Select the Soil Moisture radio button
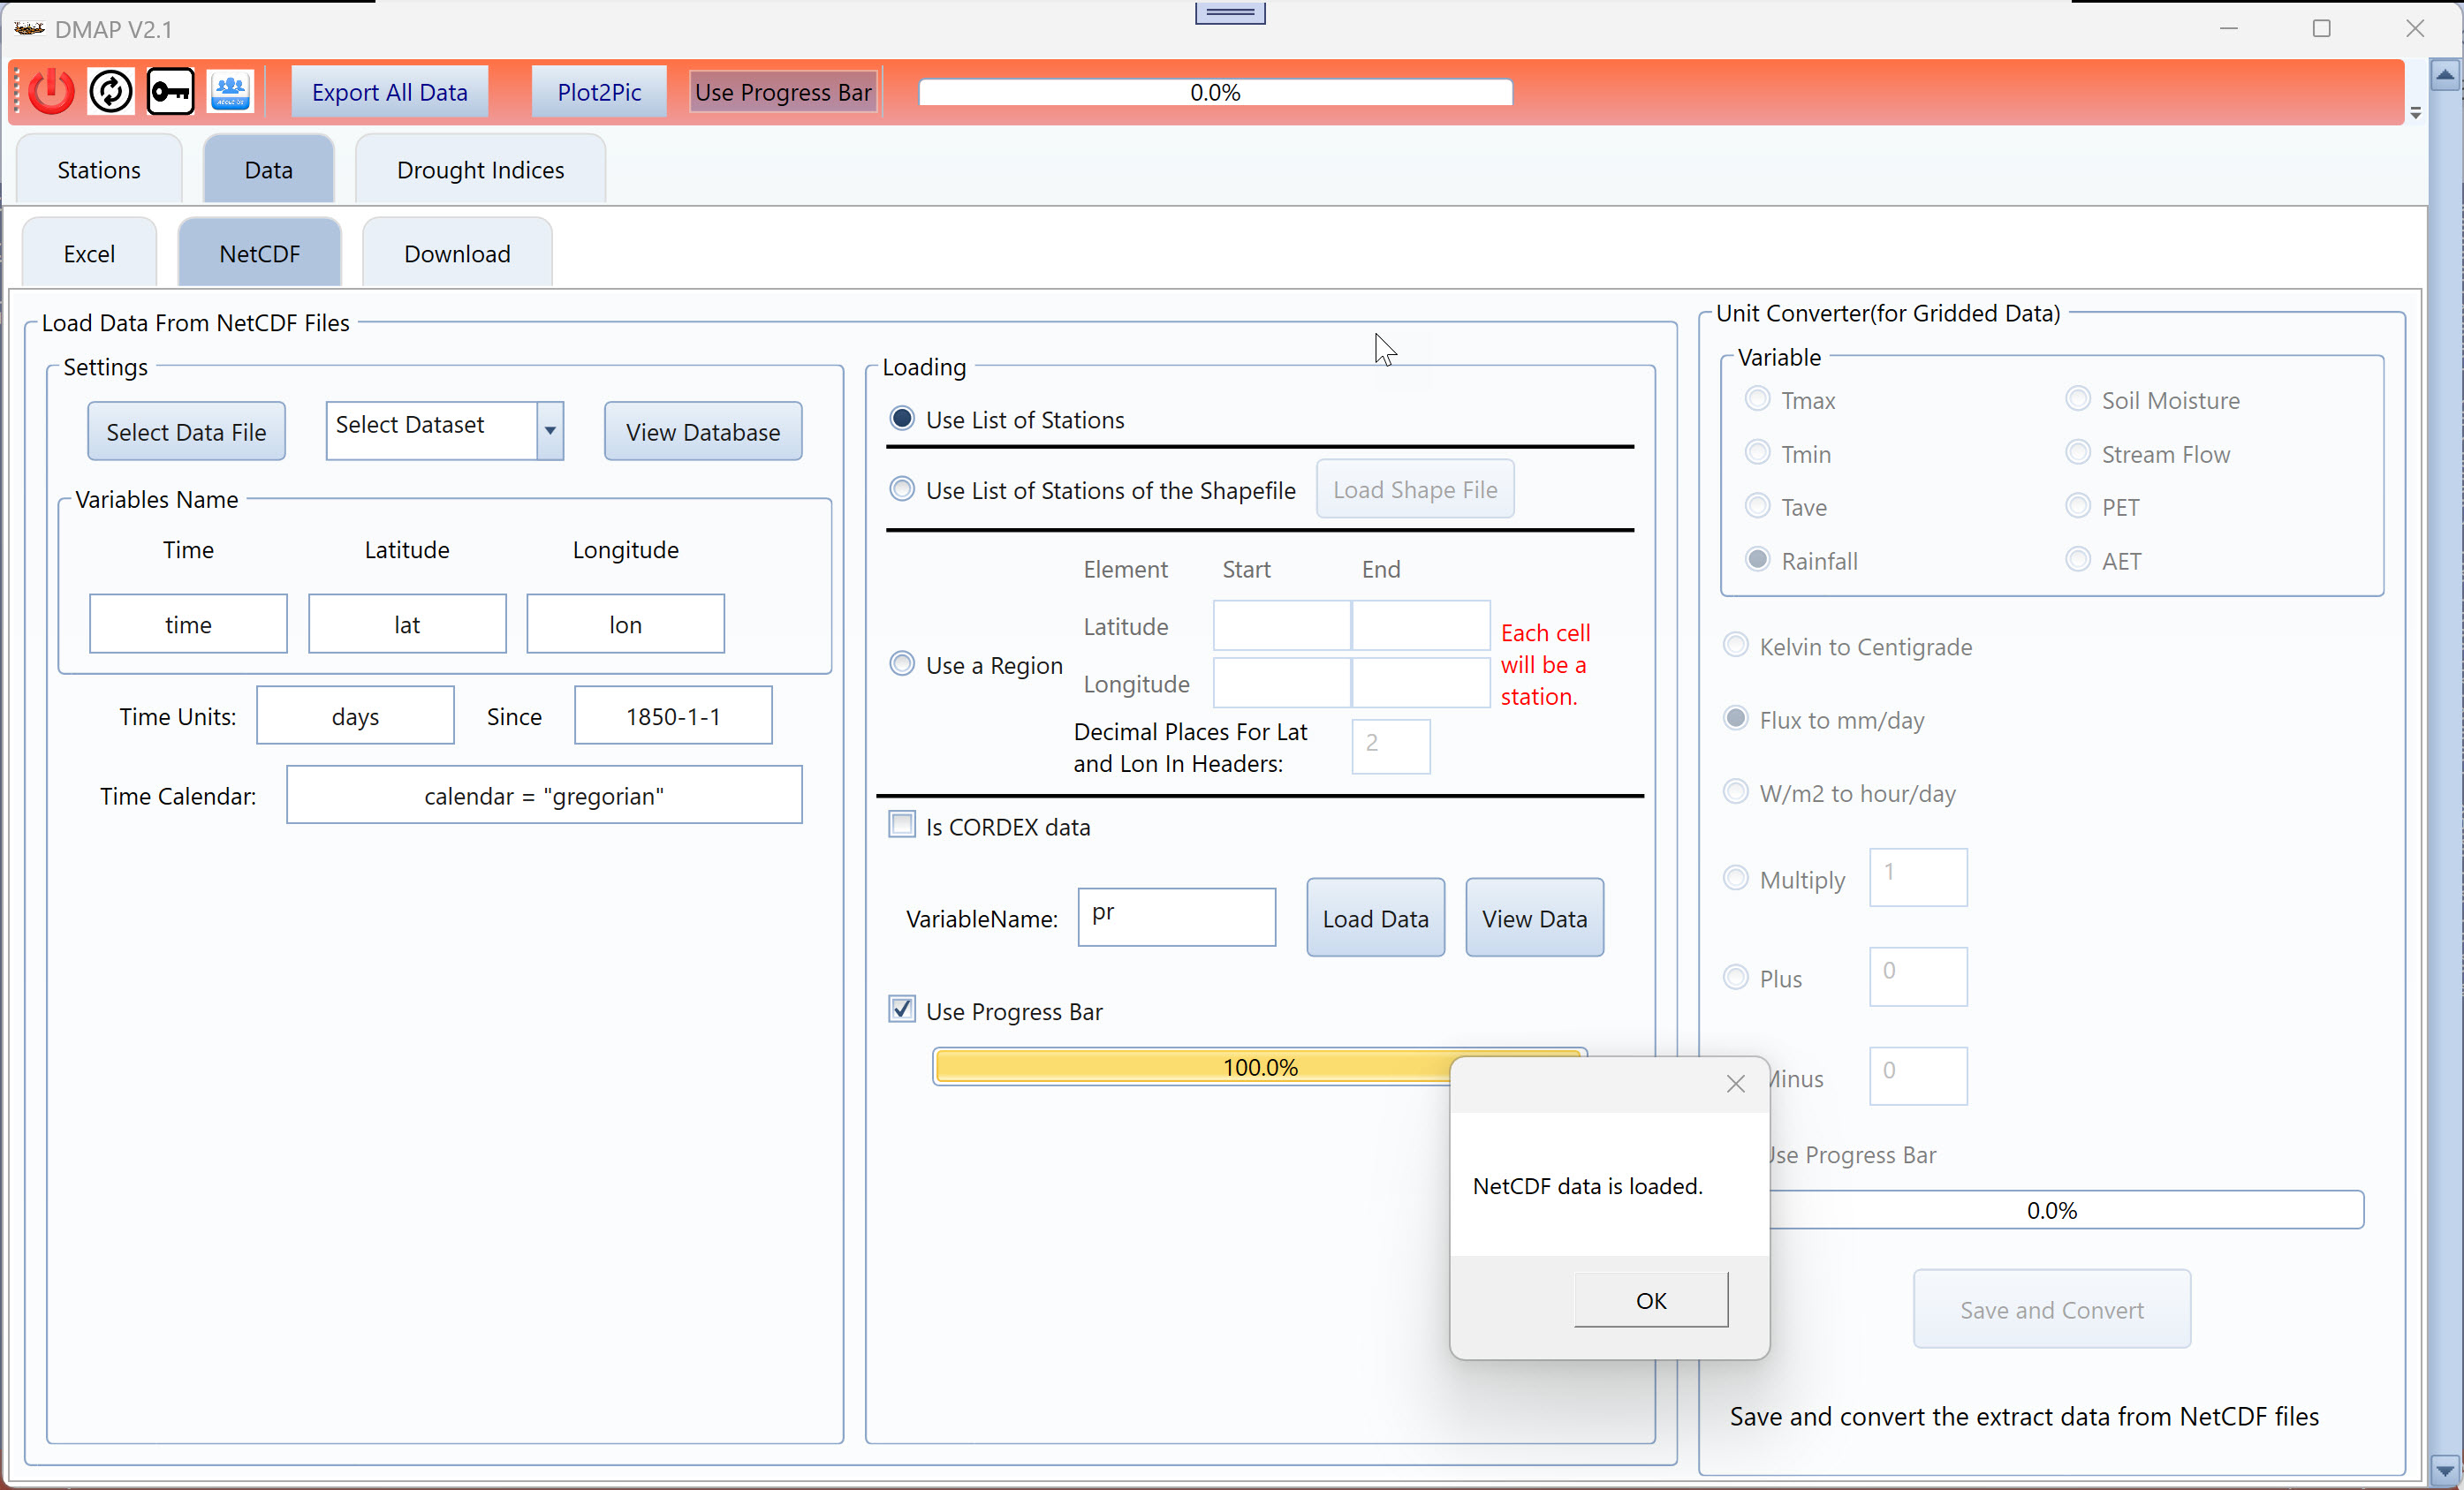This screenshot has width=2464, height=1490. coord(2078,399)
